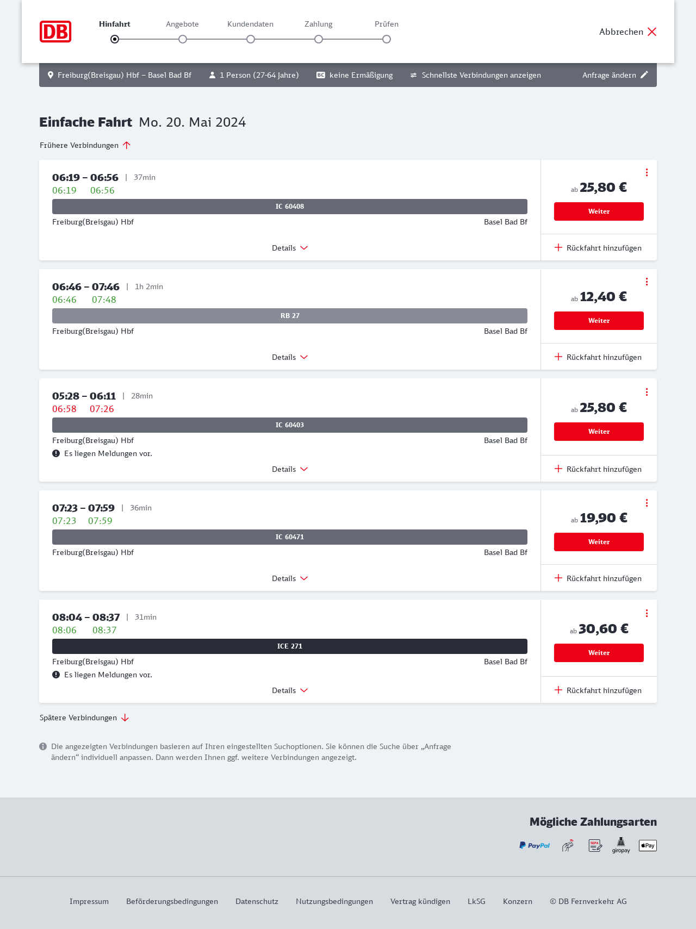Click the DB logo
The image size is (696, 929).
(x=55, y=32)
